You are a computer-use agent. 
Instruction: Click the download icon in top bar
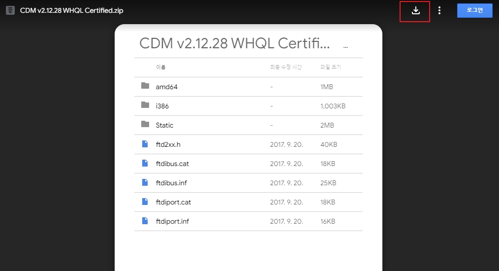pyautogui.click(x=415, y=10)
